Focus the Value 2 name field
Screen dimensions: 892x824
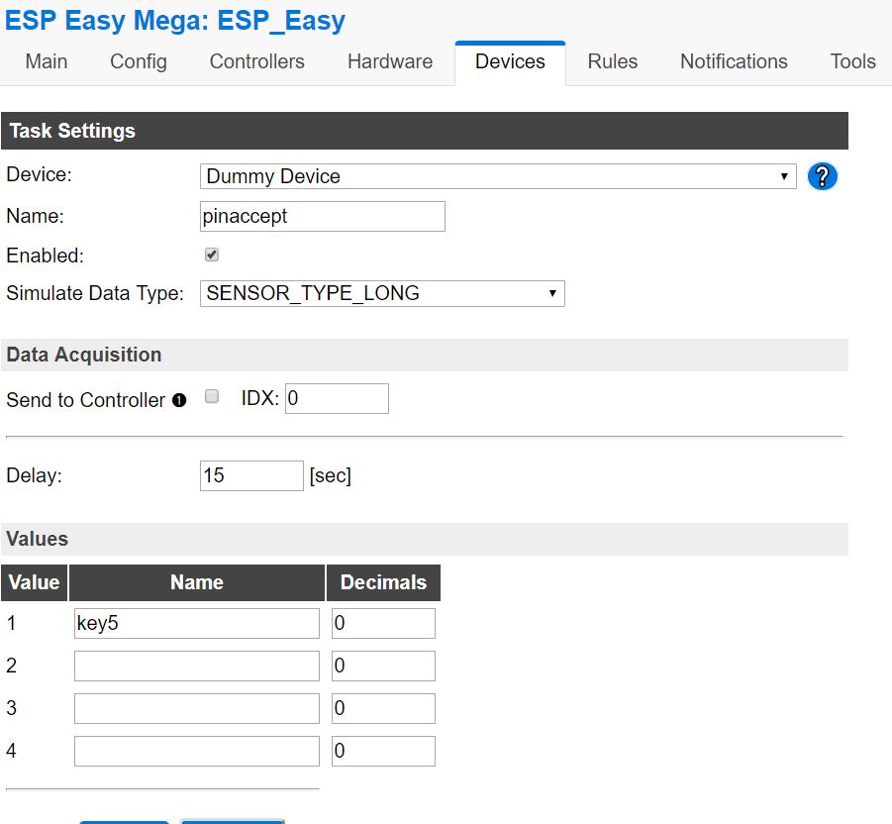tap(197, 666)
